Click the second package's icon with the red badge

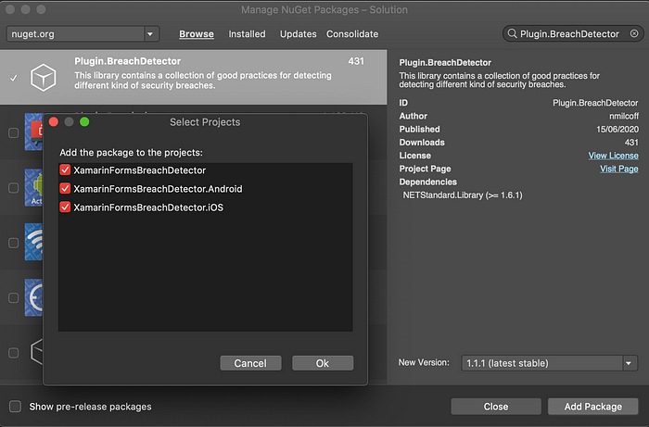33,132
